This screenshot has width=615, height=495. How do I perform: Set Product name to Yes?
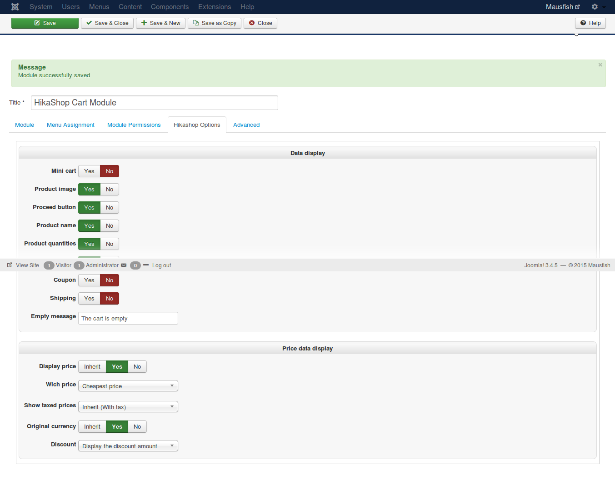pos(89,226)
